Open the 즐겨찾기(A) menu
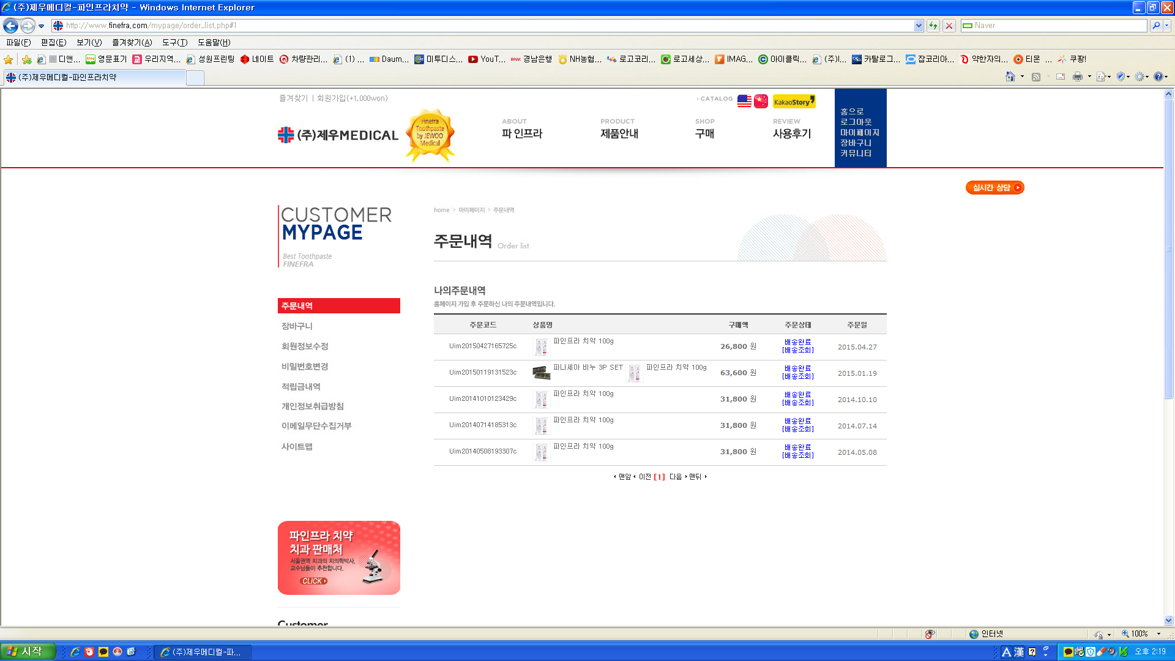Screen dimensions: 1175x661 click(x=132, y=42)
